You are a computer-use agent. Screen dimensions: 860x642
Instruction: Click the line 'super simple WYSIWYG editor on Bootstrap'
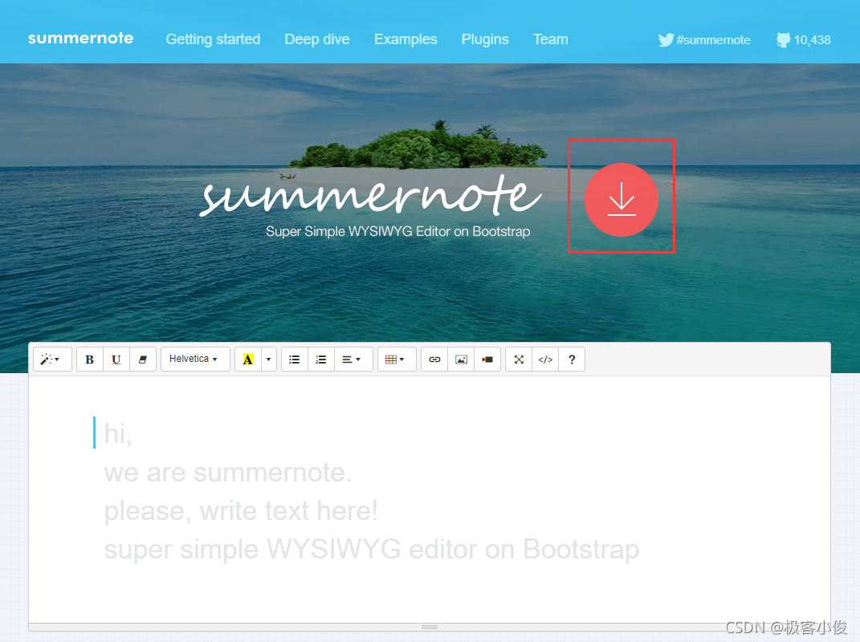pos(372,550)
